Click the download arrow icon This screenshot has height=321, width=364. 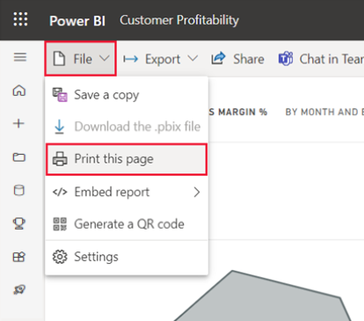pyautogui.click(x=60, y=127)
